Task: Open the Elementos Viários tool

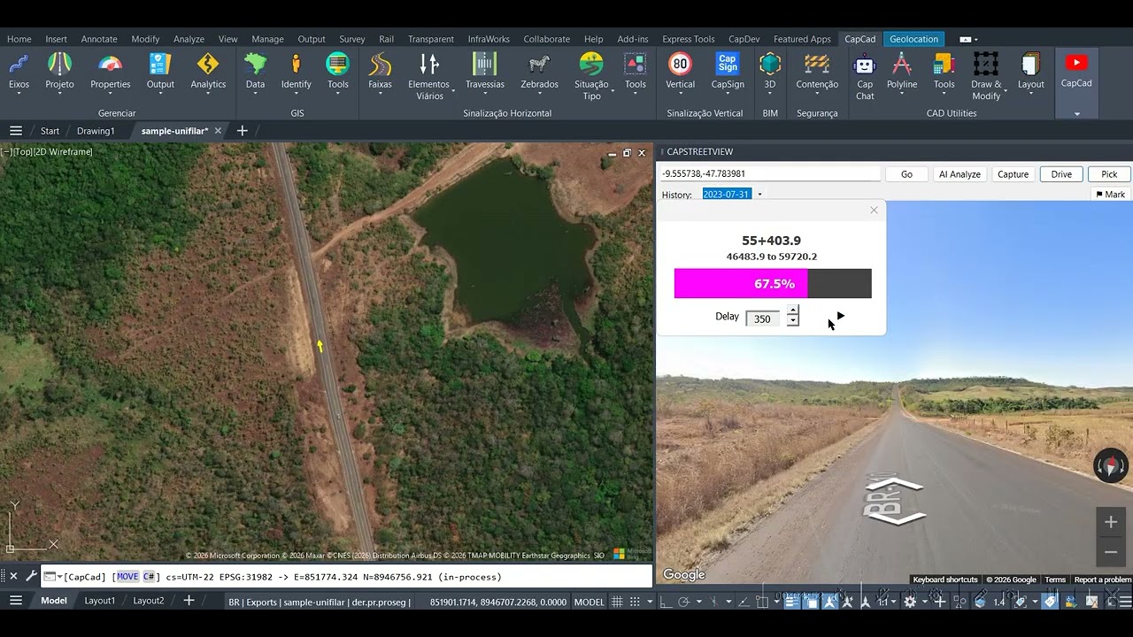Action: tap(429, 76)
